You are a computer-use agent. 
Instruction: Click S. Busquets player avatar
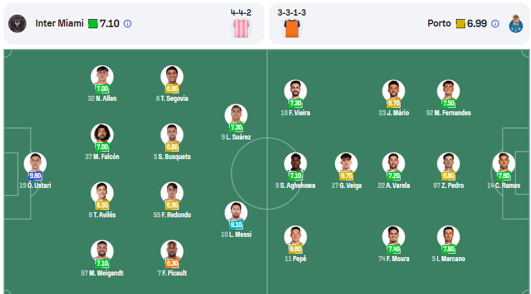tap(172, 135)
